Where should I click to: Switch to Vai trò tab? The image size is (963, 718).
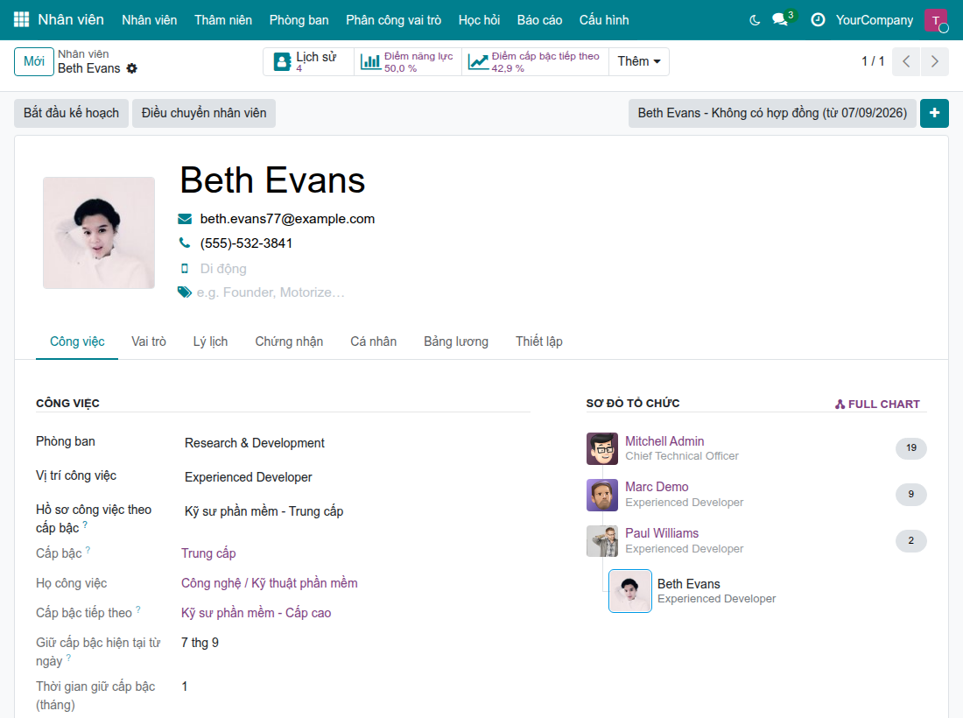149,341
